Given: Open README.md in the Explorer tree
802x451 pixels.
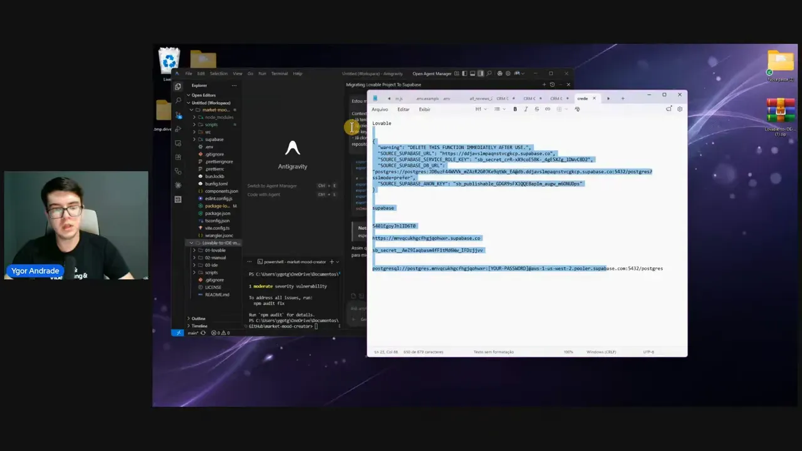Looking at the screenshot, I should [217, 294].
